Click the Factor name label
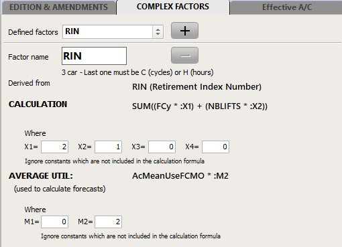The image size is (342, 247). click(x=28, y=57)
